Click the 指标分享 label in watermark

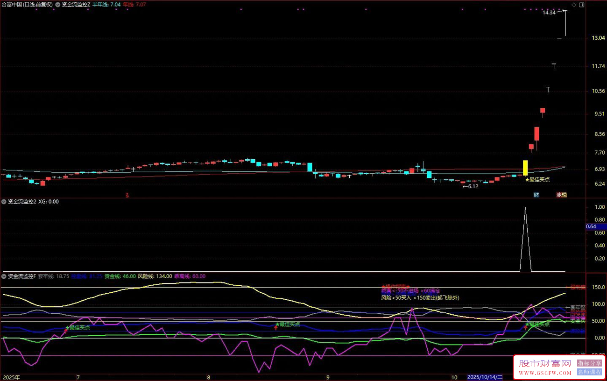pyautogui.click(x=589, y=363)
